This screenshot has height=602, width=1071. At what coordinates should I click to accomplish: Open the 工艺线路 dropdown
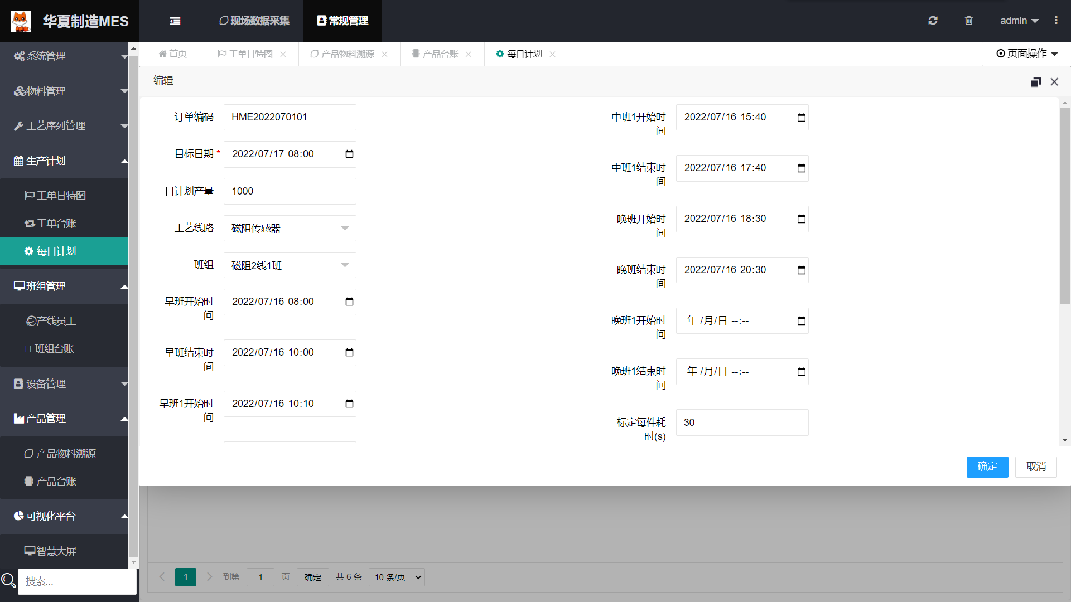(290, 229)
